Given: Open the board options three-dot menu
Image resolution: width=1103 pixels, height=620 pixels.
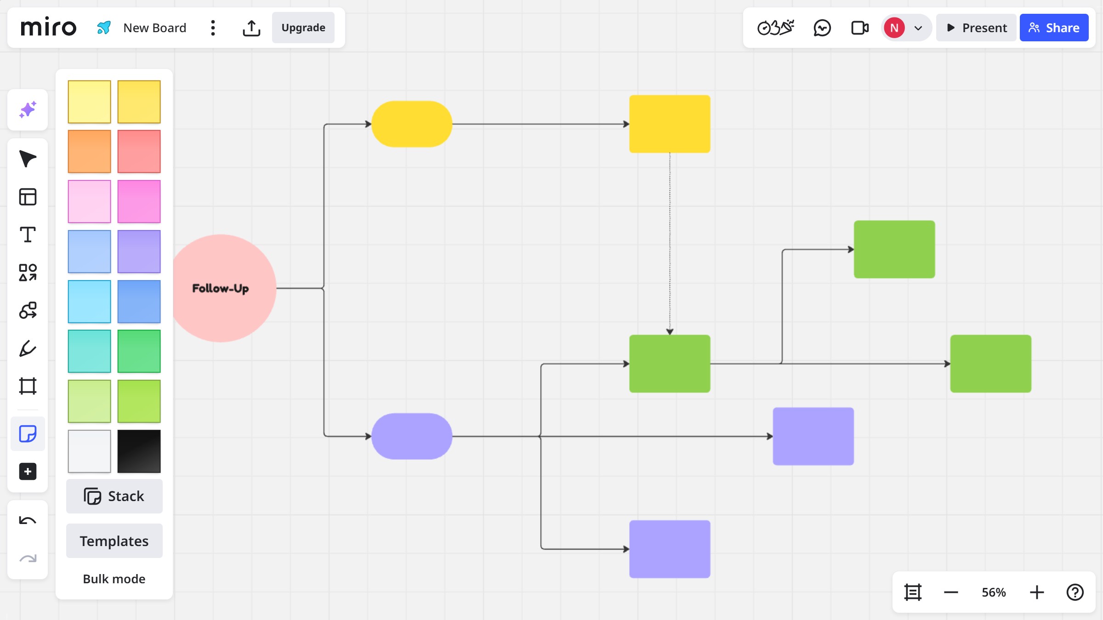Looking at the screenshot, I should 213,28.
